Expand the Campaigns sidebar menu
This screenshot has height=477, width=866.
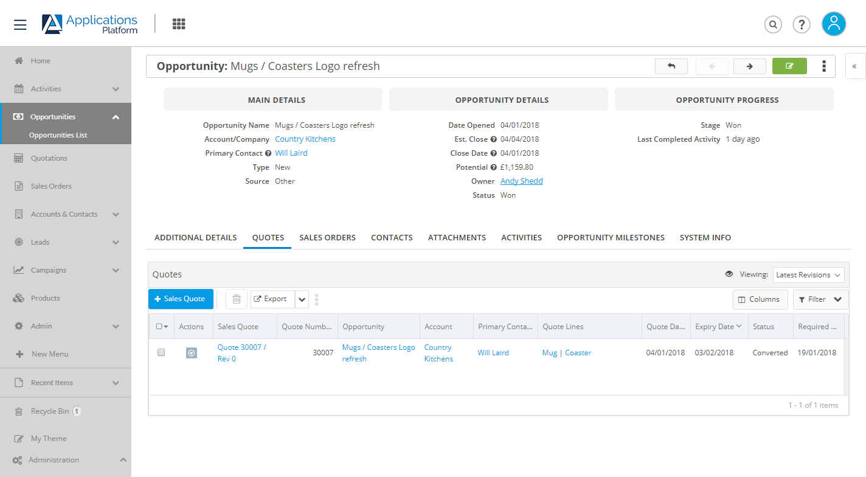pos(116,270)
